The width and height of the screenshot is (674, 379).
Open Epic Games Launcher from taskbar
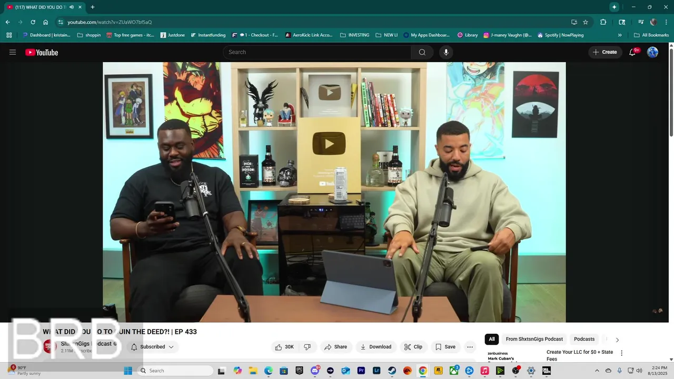299,371
